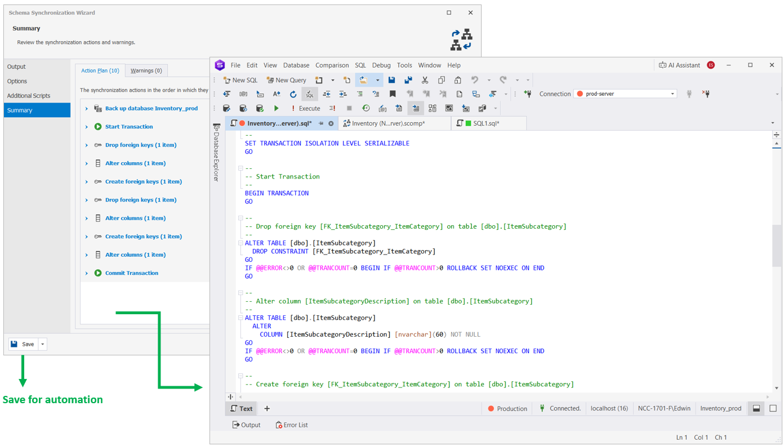Click the Paste clipboard icon
Viewport: 784px width, 446px height.
(x=458, y=80)
